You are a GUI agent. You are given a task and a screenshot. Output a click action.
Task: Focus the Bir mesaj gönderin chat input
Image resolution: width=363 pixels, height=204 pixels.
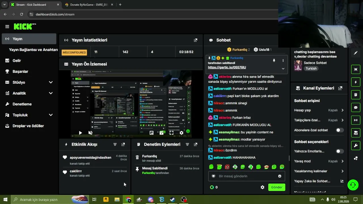(246, 176)
